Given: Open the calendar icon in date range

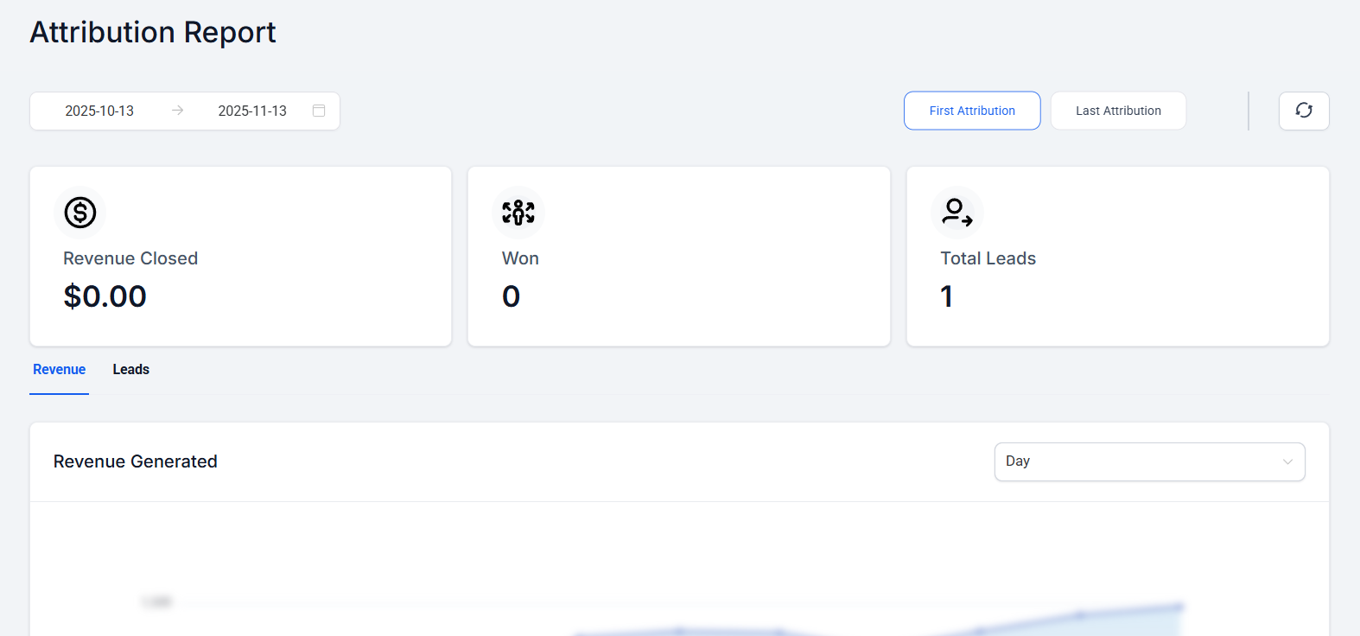Looking at the screenshot, I should (319, 111).
